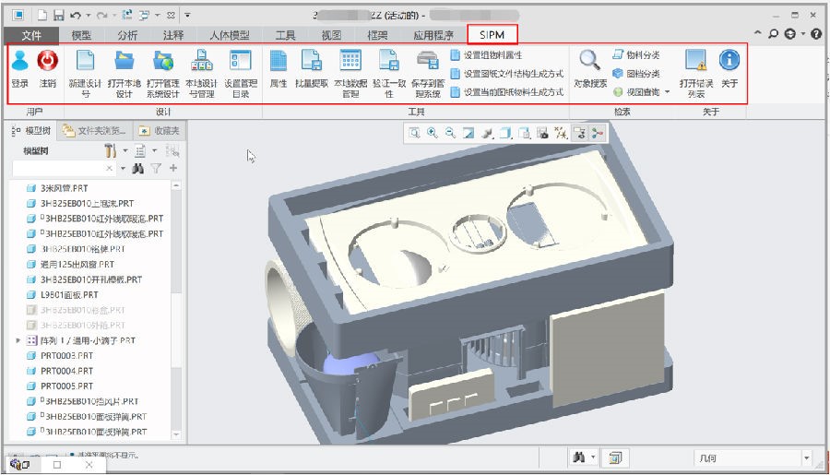Viewport: 830px width, 475px height.
Task: Click the red 注销 (logout) power icon
Action: pos(47,62)
